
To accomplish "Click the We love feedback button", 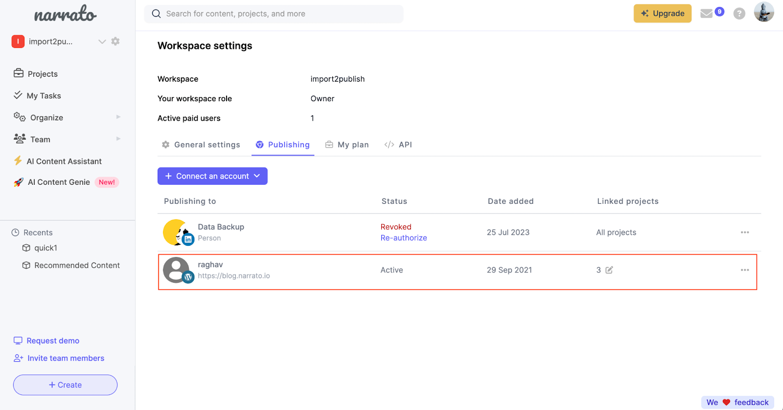I will pyautogui.click(x=737, y=402).
